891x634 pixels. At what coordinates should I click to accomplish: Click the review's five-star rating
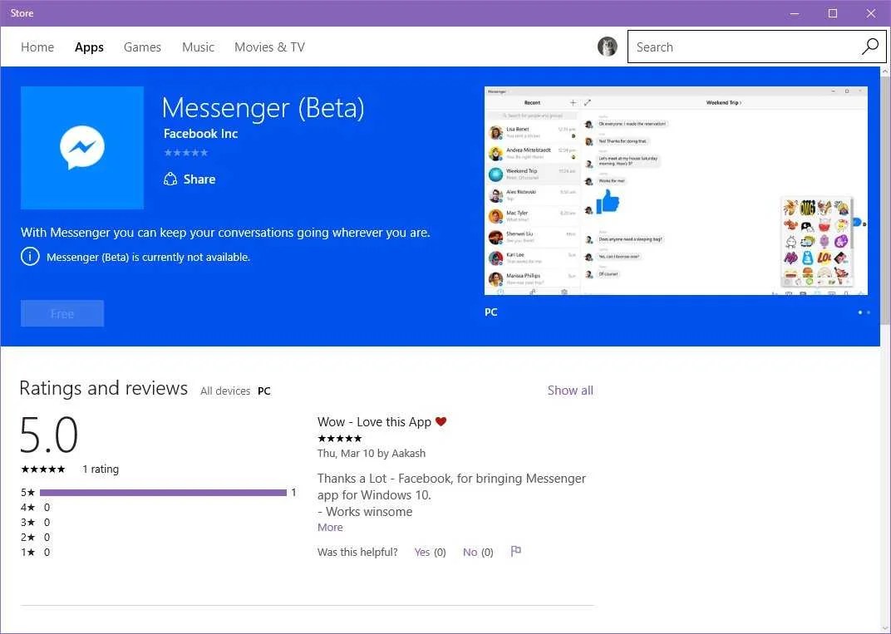coord(340,439)
